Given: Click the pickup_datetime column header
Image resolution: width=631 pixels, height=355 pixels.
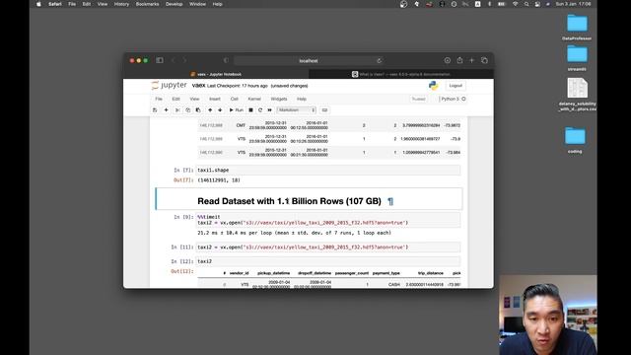Looking at the screenshot, I should point(274,273).
